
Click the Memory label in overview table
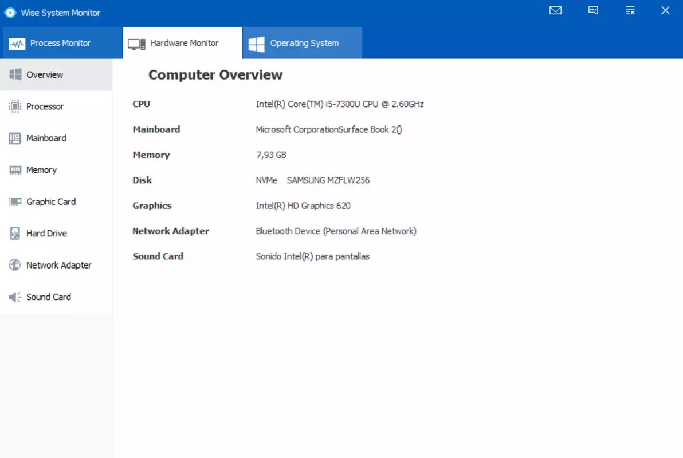tap(151, 155)
